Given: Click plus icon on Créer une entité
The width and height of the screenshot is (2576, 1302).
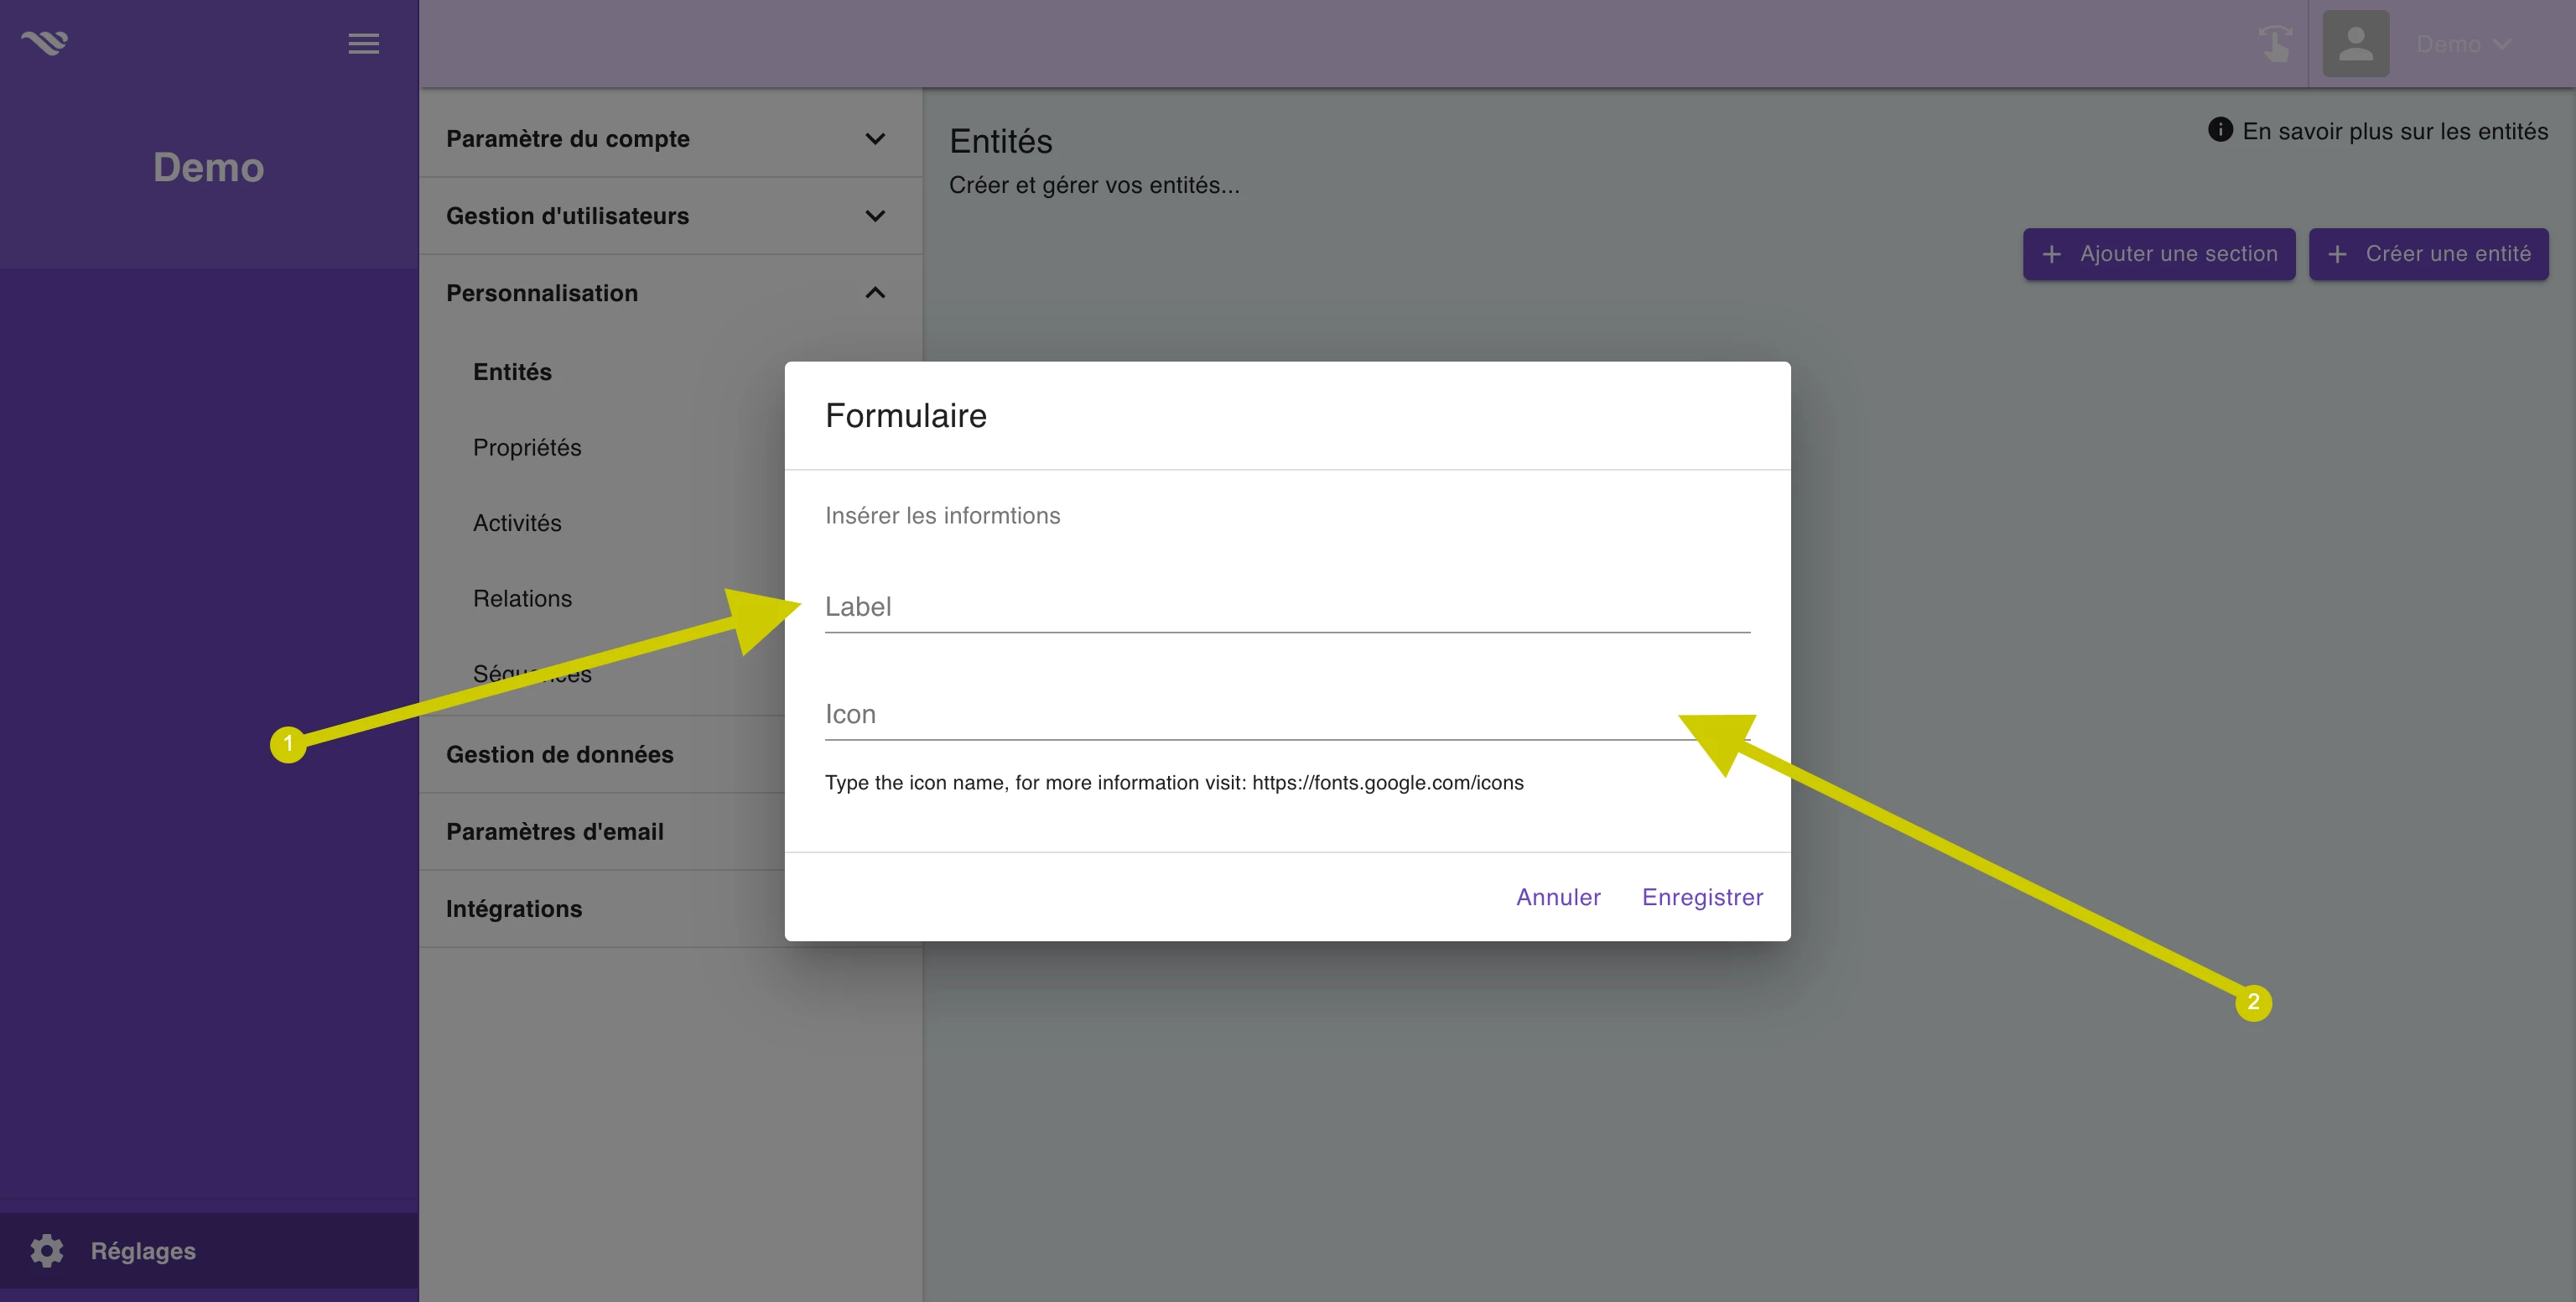Looking at the screenshot, I should 2337,254.
